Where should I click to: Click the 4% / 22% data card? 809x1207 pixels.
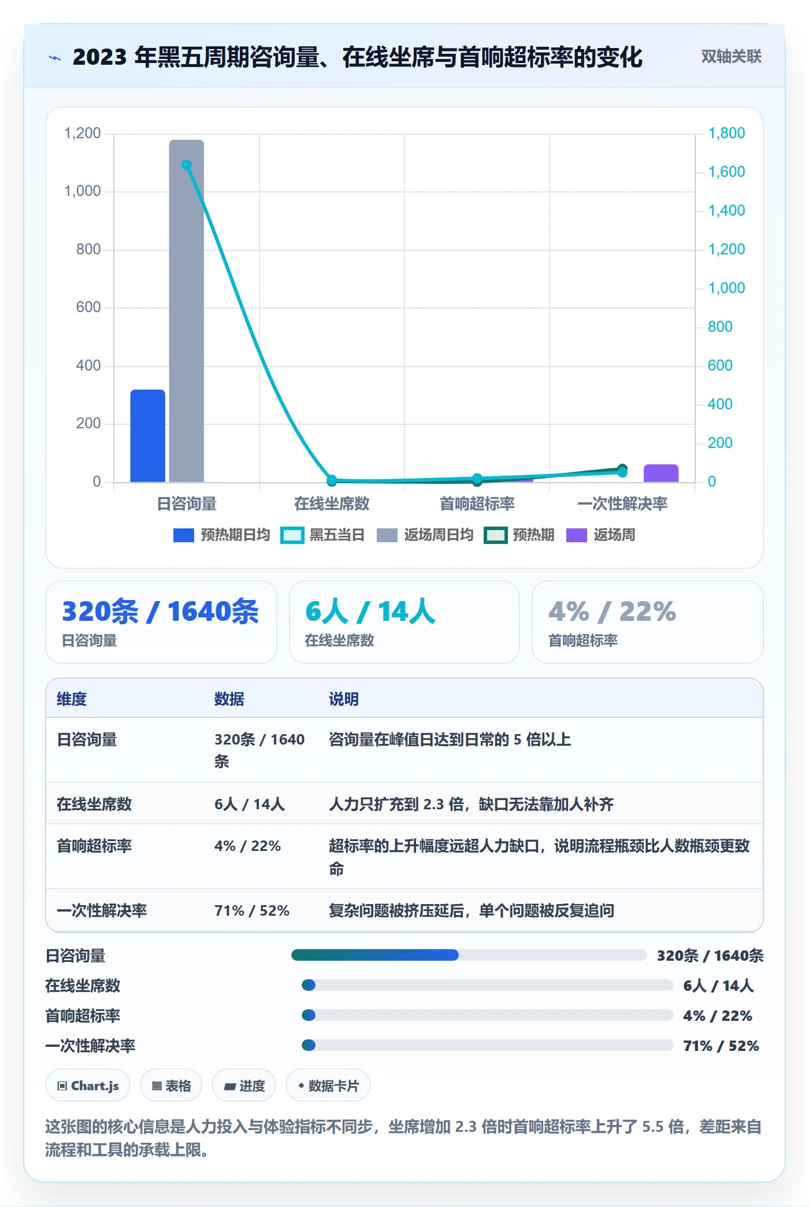[648, 622]
